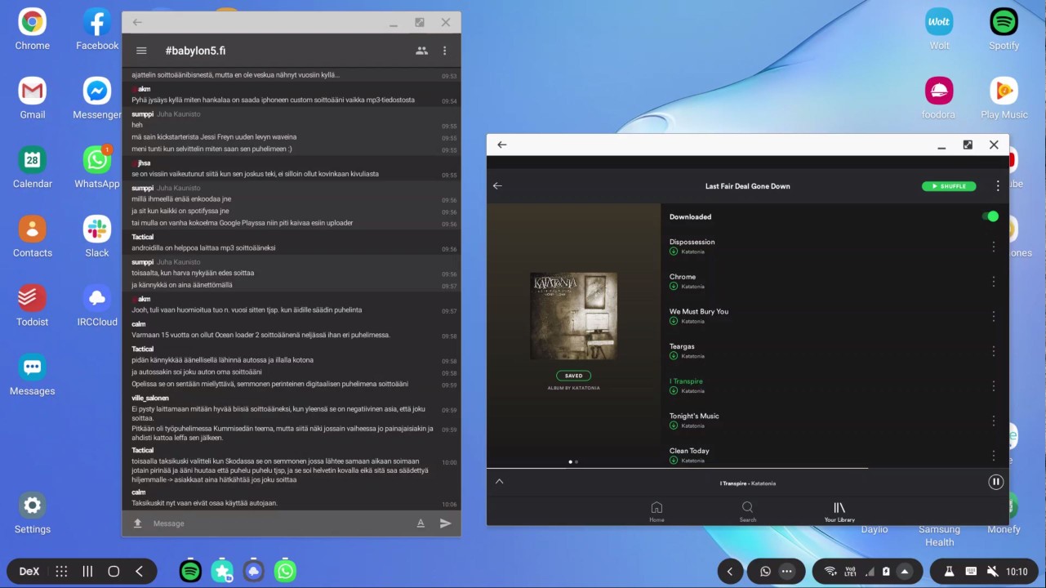Switch to Spotify Search tab

coord(747,511)
